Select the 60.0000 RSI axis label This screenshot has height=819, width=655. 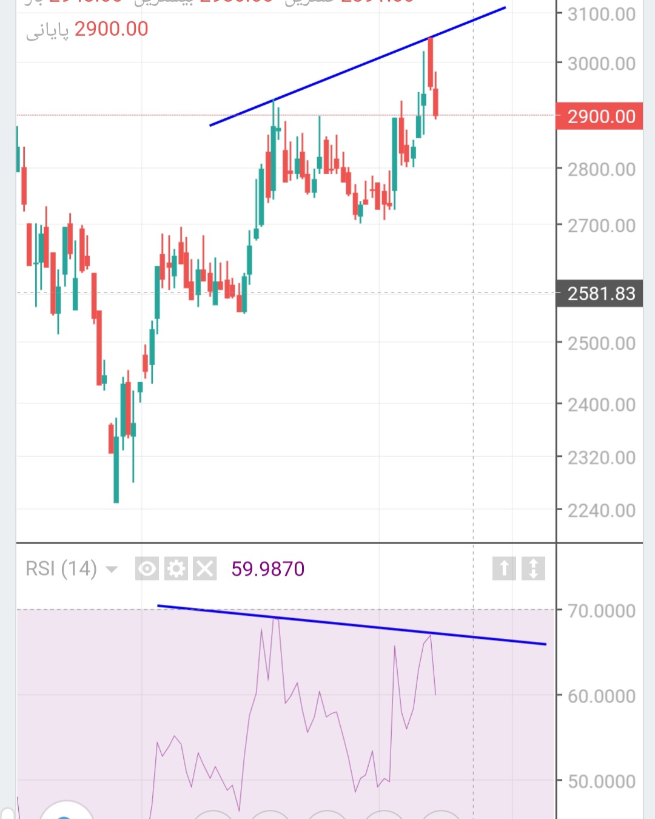602,696
